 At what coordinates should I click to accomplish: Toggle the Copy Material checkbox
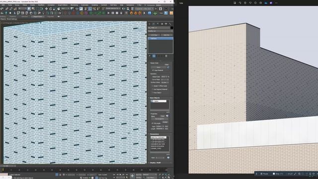coord(153,70)
